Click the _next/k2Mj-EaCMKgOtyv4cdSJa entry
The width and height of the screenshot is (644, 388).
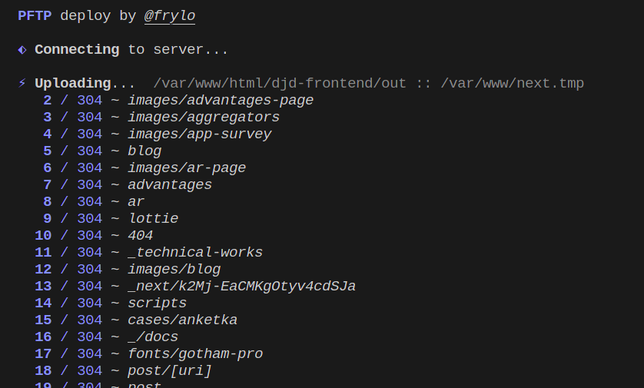click(242, 286)
